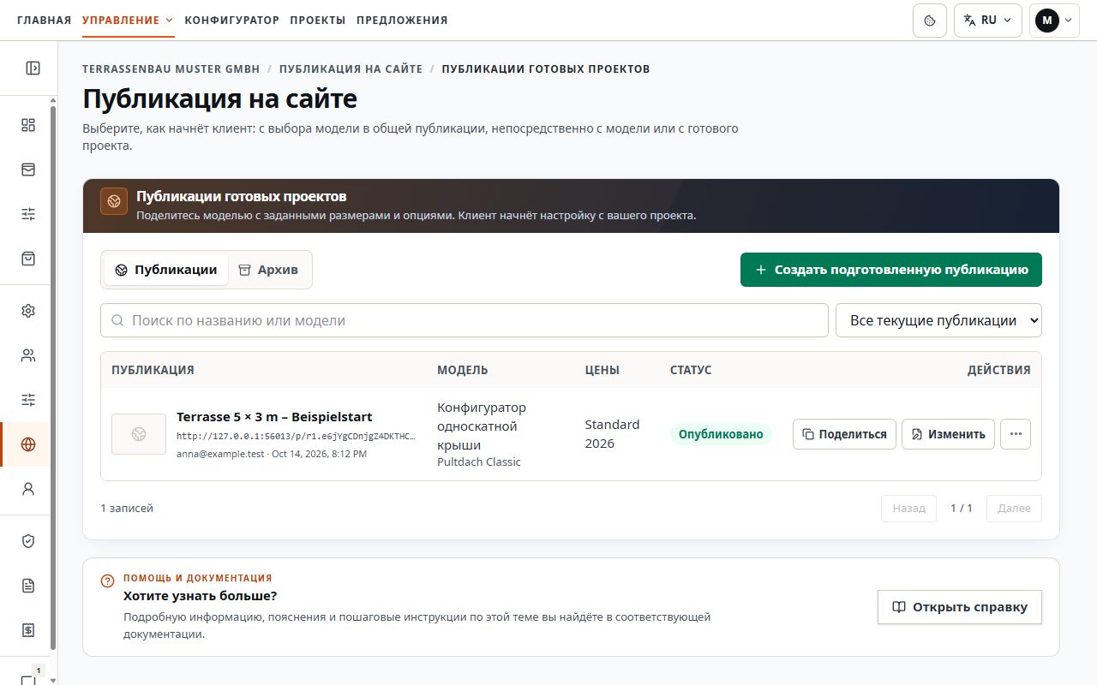
Task: Open Конфигуратор in the top menu
Action: pyautogui.click(x=232, y=20)
